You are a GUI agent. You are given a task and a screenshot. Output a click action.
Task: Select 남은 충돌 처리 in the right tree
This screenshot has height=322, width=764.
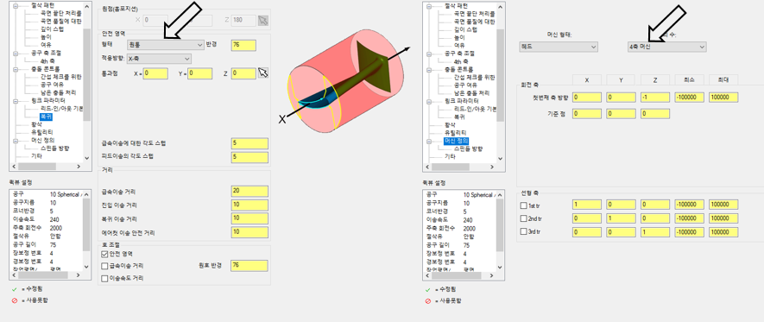[471, 92]
